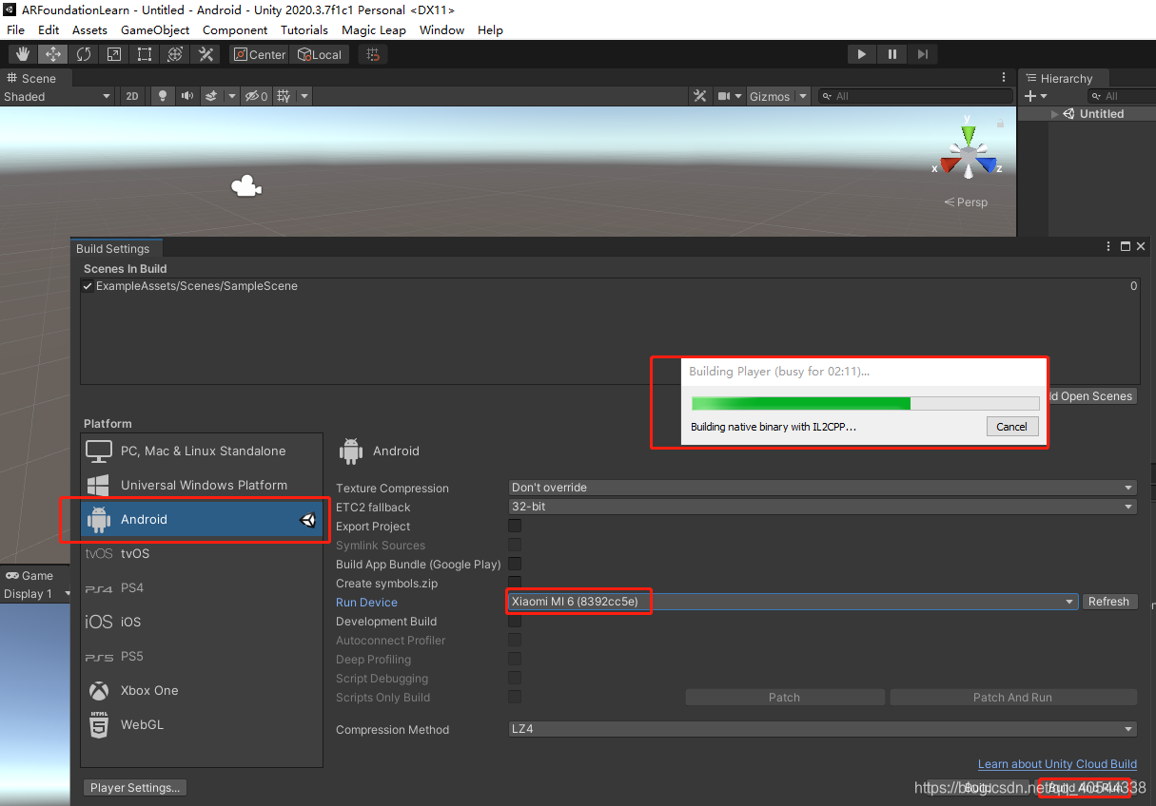The height and width of the screenshot is (806, 1156).
Task: Open the Texture Compression dropdown
Action: pos(823,488)
